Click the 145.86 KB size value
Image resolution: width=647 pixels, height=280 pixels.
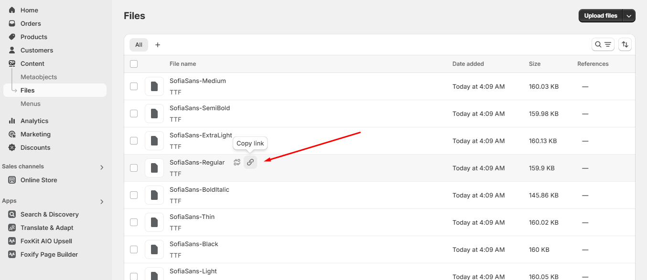544,195
